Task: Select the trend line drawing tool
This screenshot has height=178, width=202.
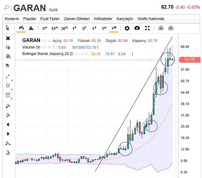Action: [x=8, y=76]
